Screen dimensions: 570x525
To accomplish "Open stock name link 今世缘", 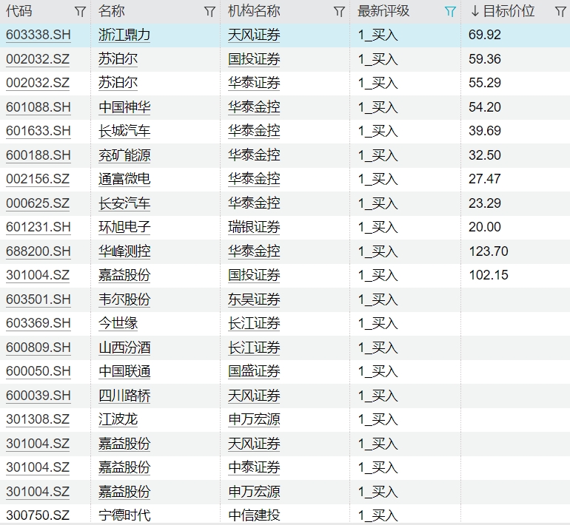I will pyautogui.click(x=118, y=323).
